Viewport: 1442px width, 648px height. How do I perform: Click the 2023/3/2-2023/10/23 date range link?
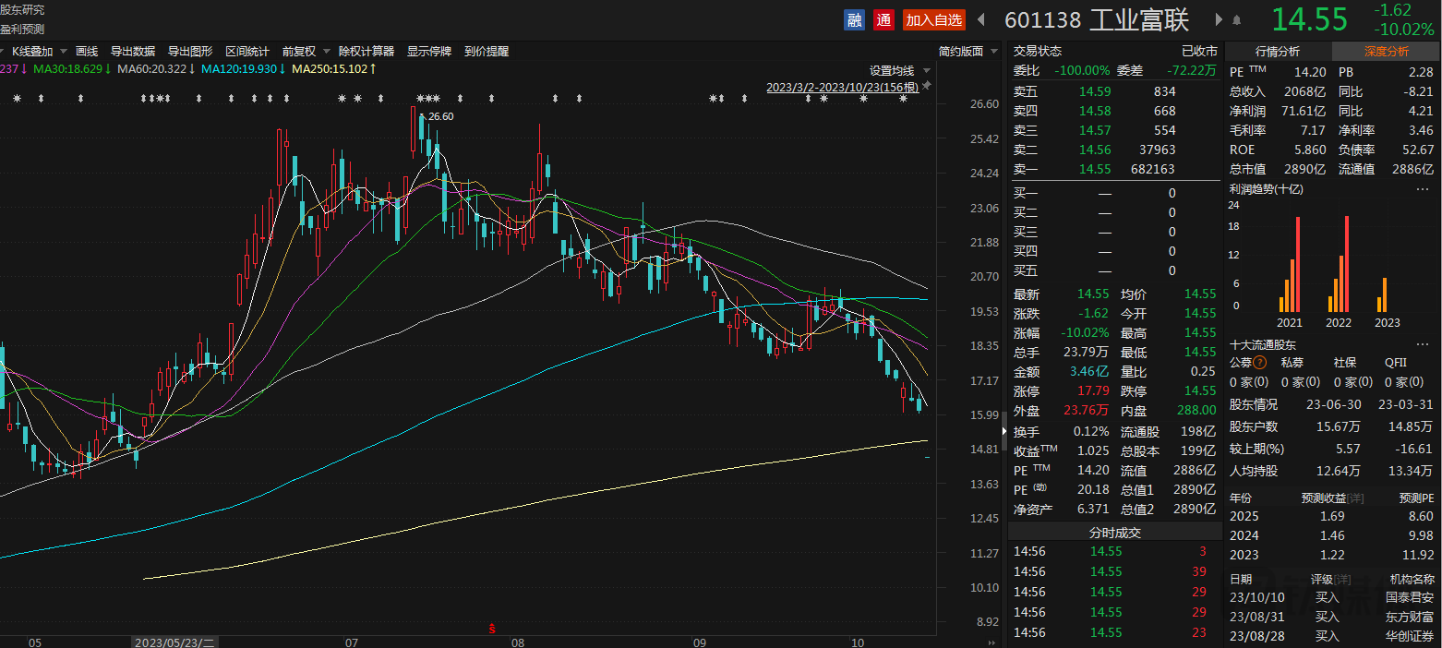coord(842,87)
